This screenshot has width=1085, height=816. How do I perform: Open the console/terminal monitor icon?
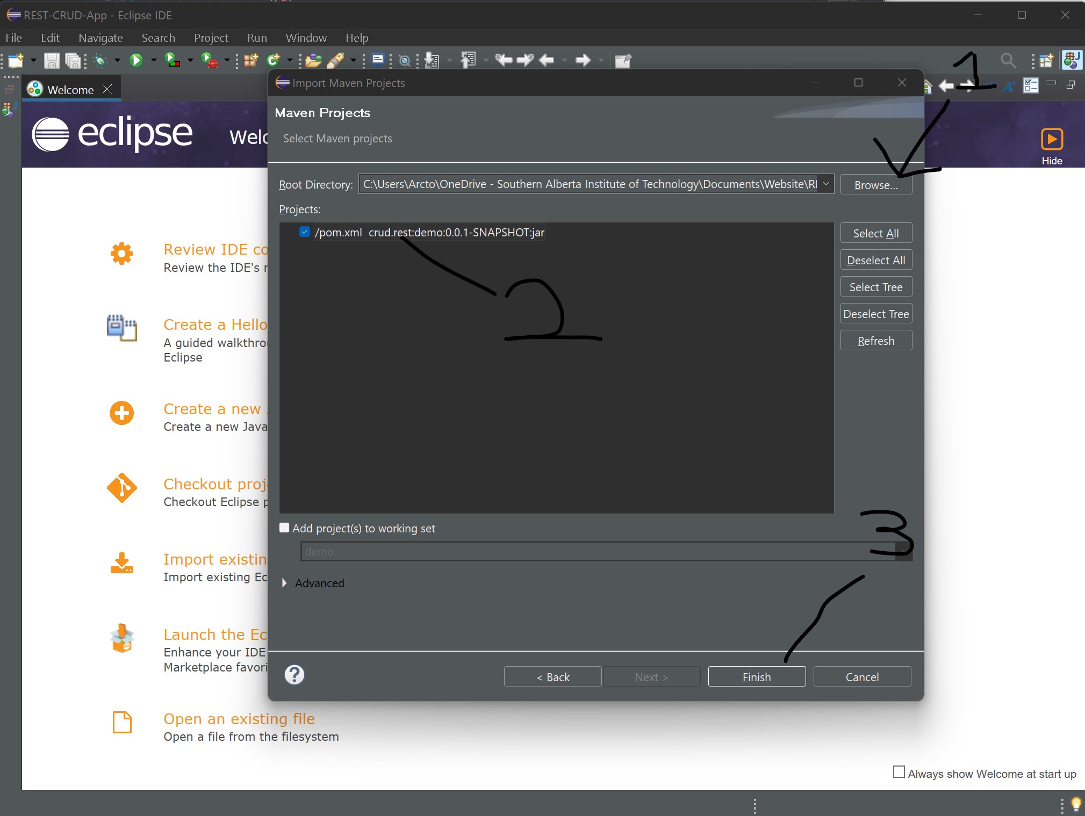[378, 60]
